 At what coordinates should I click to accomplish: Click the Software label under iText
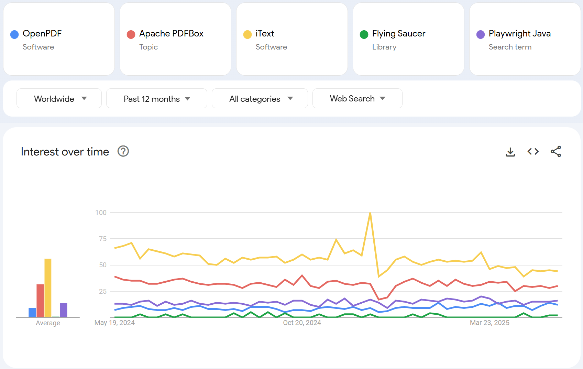click(271, 47)
